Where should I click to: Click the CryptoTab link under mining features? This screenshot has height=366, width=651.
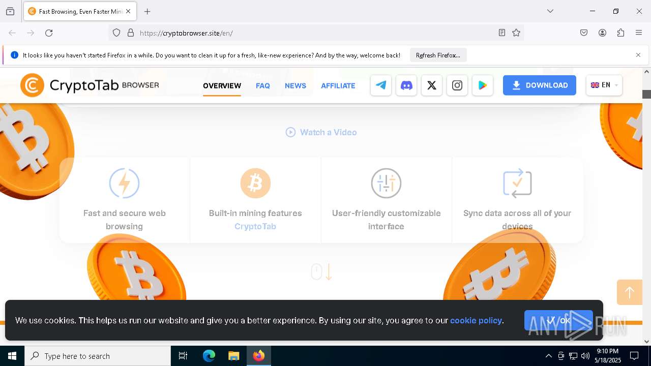tap(255, 226)
